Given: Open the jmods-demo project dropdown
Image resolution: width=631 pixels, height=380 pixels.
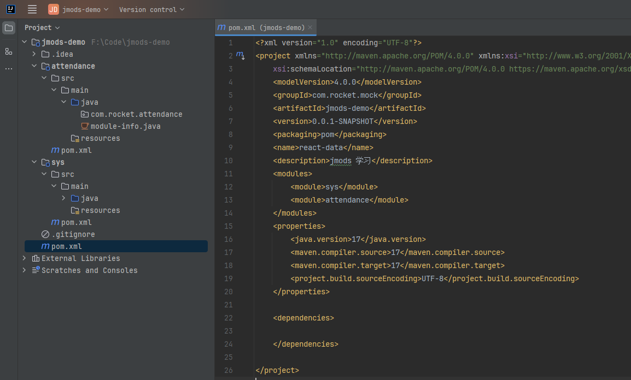Looking at the screenshot, I should tap(79, 9).
